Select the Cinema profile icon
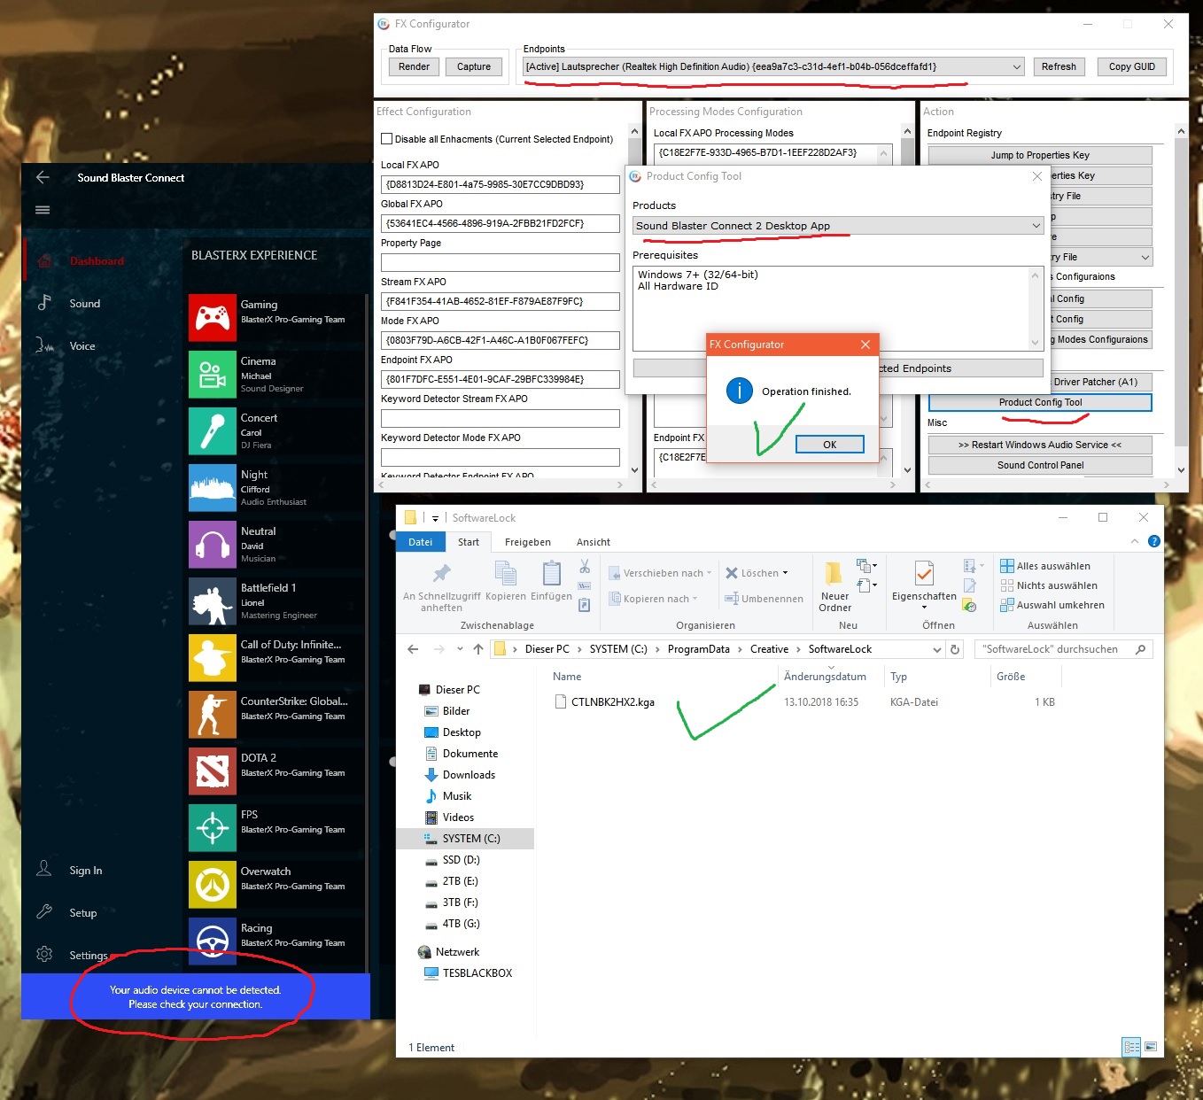The height and width of the screenshot is (1100, 1203). [x=213, y=374]
